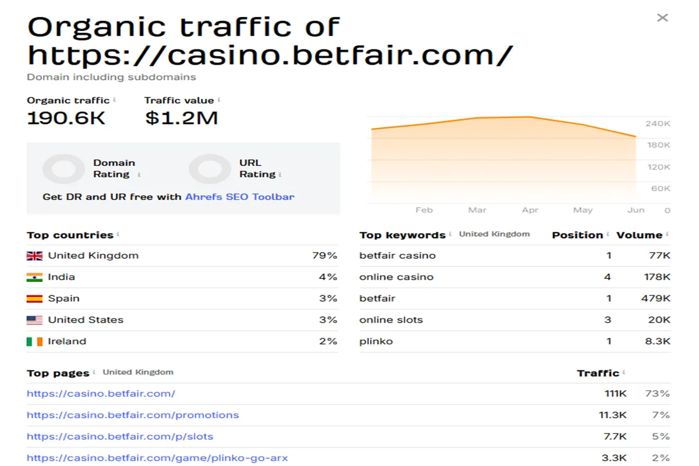Viewport: 699px width, 466px height.
Task: Click the info icon next to Top pages
Action: [x=94, y=373]
